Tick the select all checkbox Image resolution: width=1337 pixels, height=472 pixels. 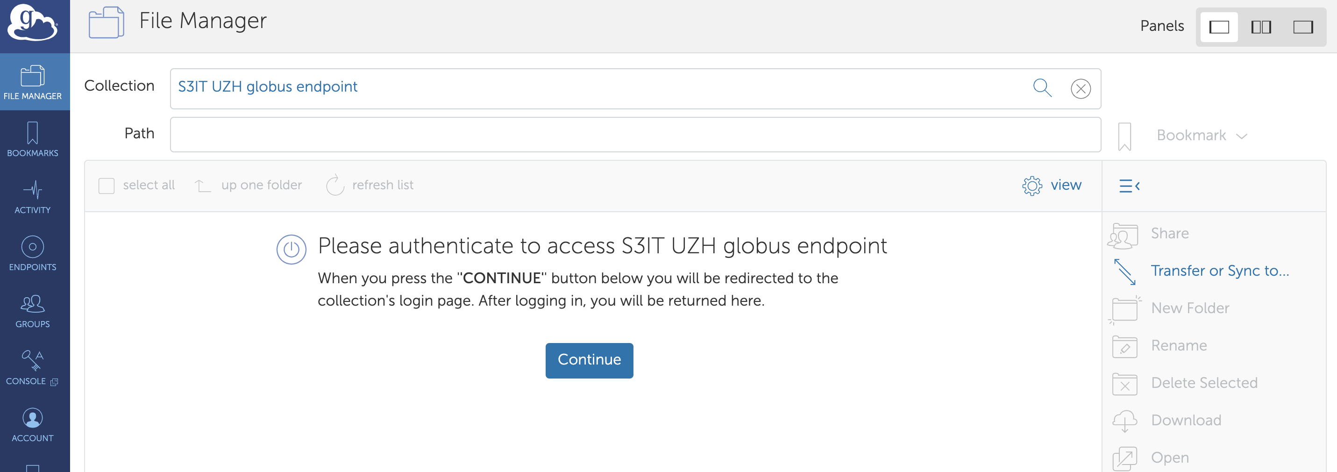107,186
